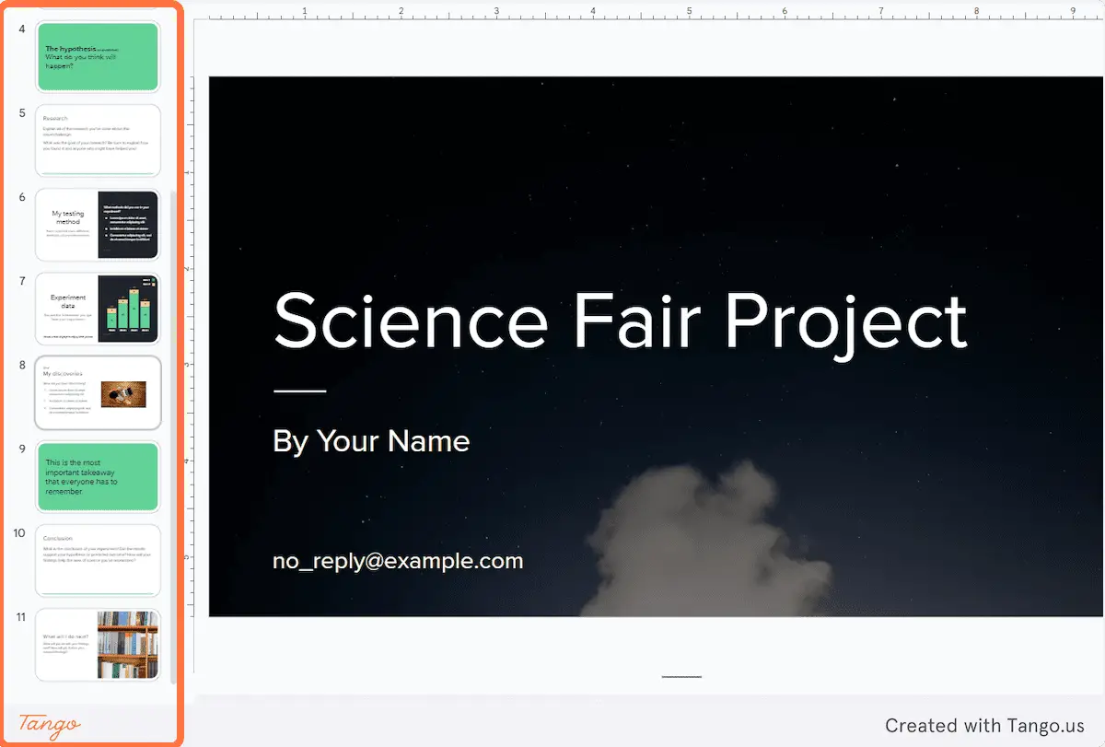The width and height of the screenshot is (1105, 747).
Task: Choose the 'Experiment data' slide 7 thumbnail
Action: point(98,309)
